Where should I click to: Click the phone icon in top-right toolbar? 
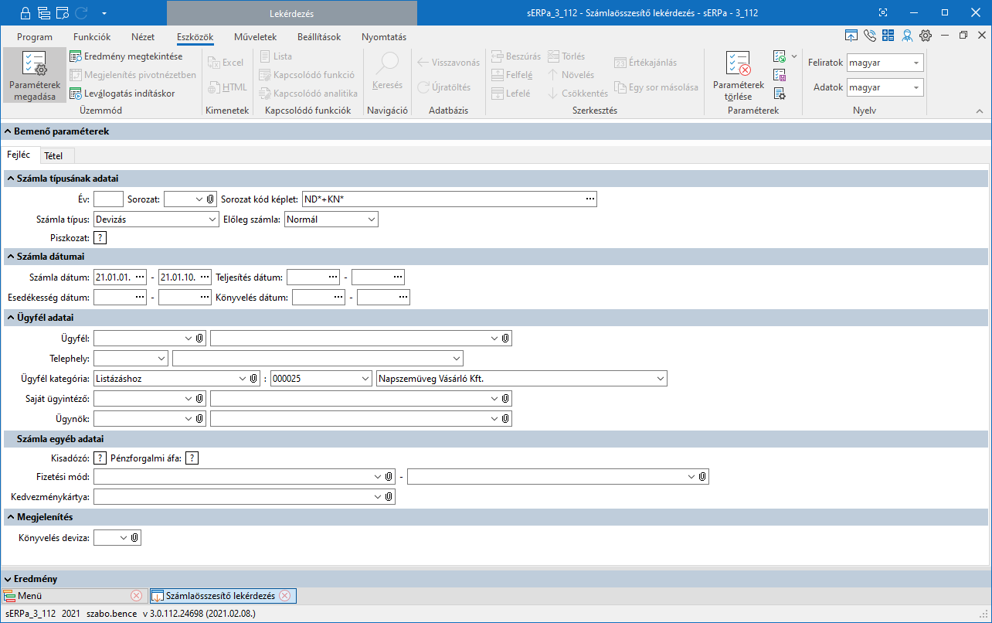pos(870,36)
